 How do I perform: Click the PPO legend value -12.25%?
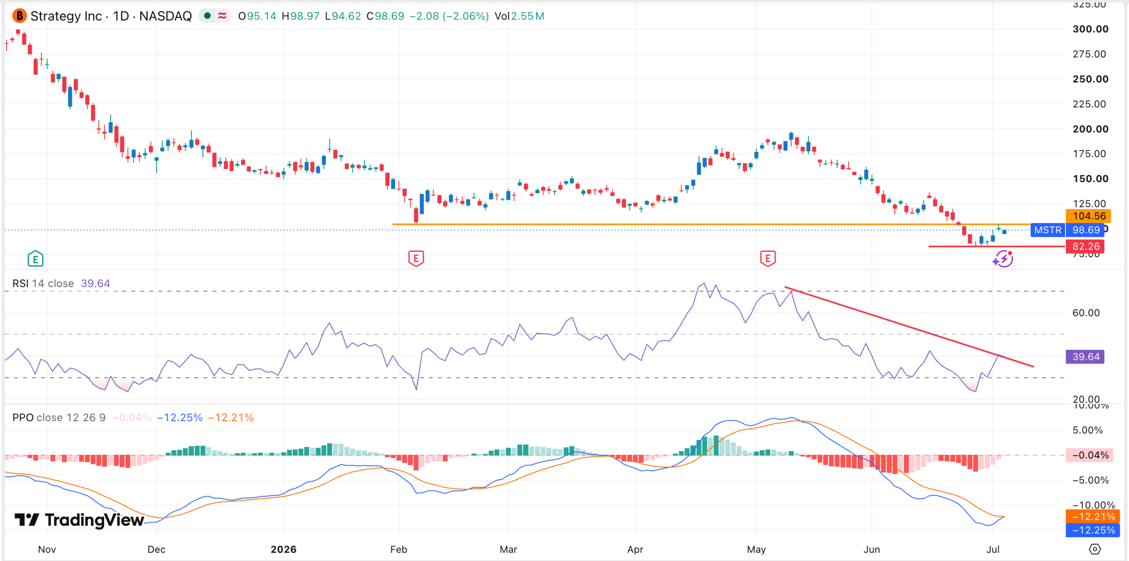(180, 417)
